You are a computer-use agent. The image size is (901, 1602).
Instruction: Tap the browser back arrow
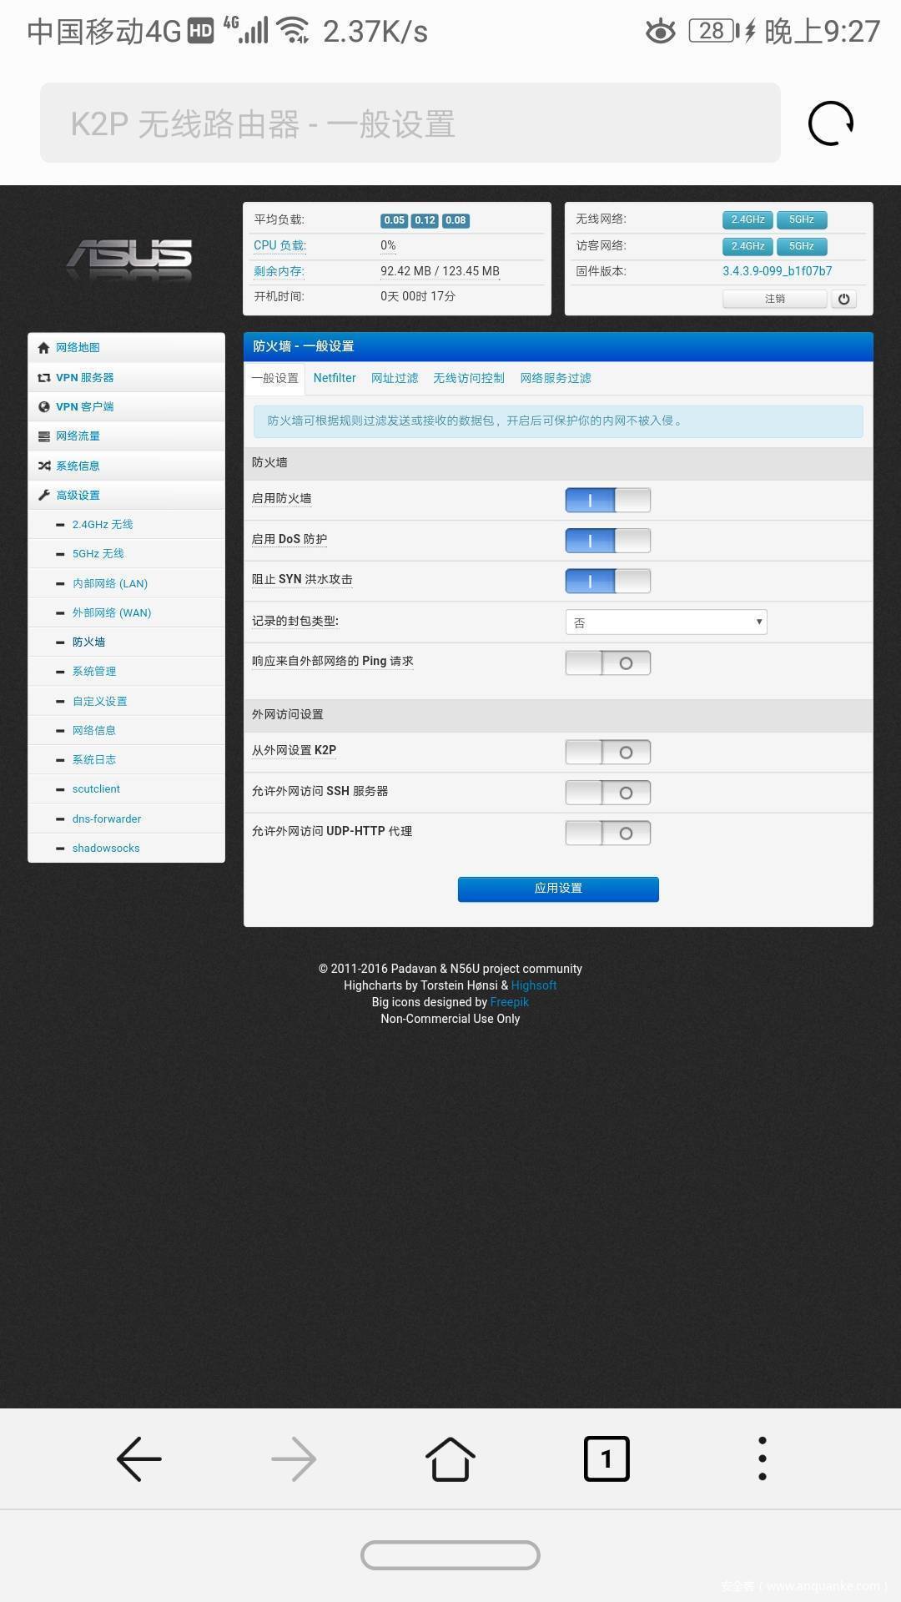(x=139, y=1458)
